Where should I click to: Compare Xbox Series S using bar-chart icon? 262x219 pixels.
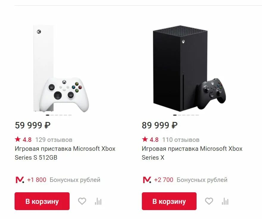tap(98, 201)
